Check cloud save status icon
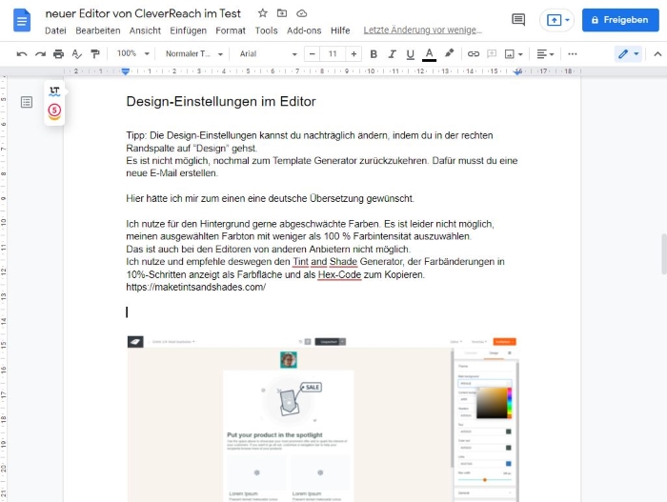 (x=302, y=13)
